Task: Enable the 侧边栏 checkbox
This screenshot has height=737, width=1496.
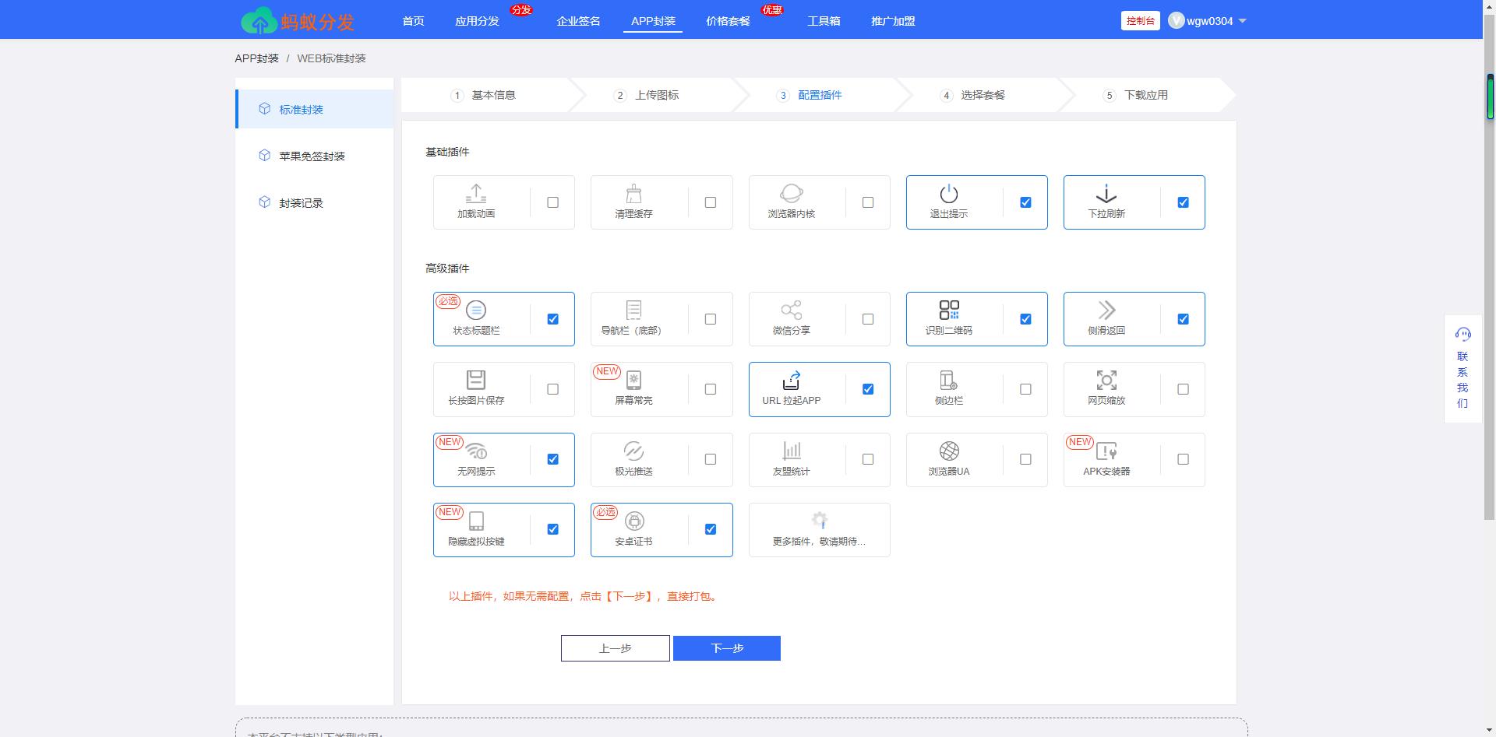Action: tap(1025, 389)
